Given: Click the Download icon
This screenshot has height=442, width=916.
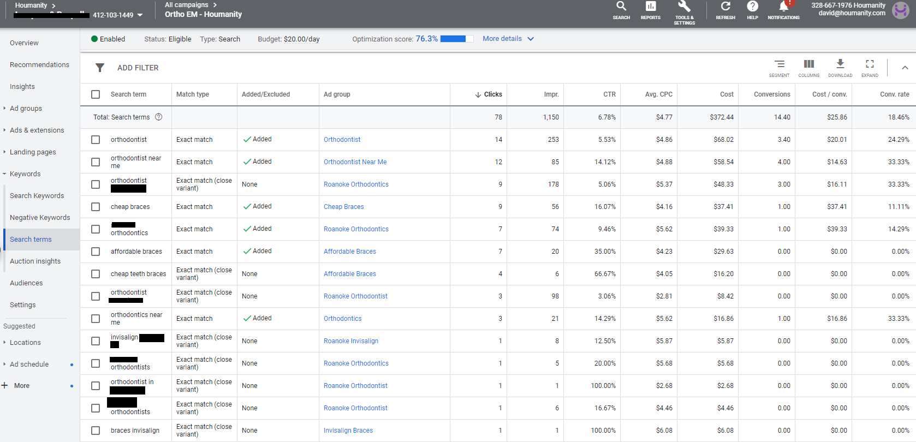Looking at the screenshot, I should (x=840, y=64).
